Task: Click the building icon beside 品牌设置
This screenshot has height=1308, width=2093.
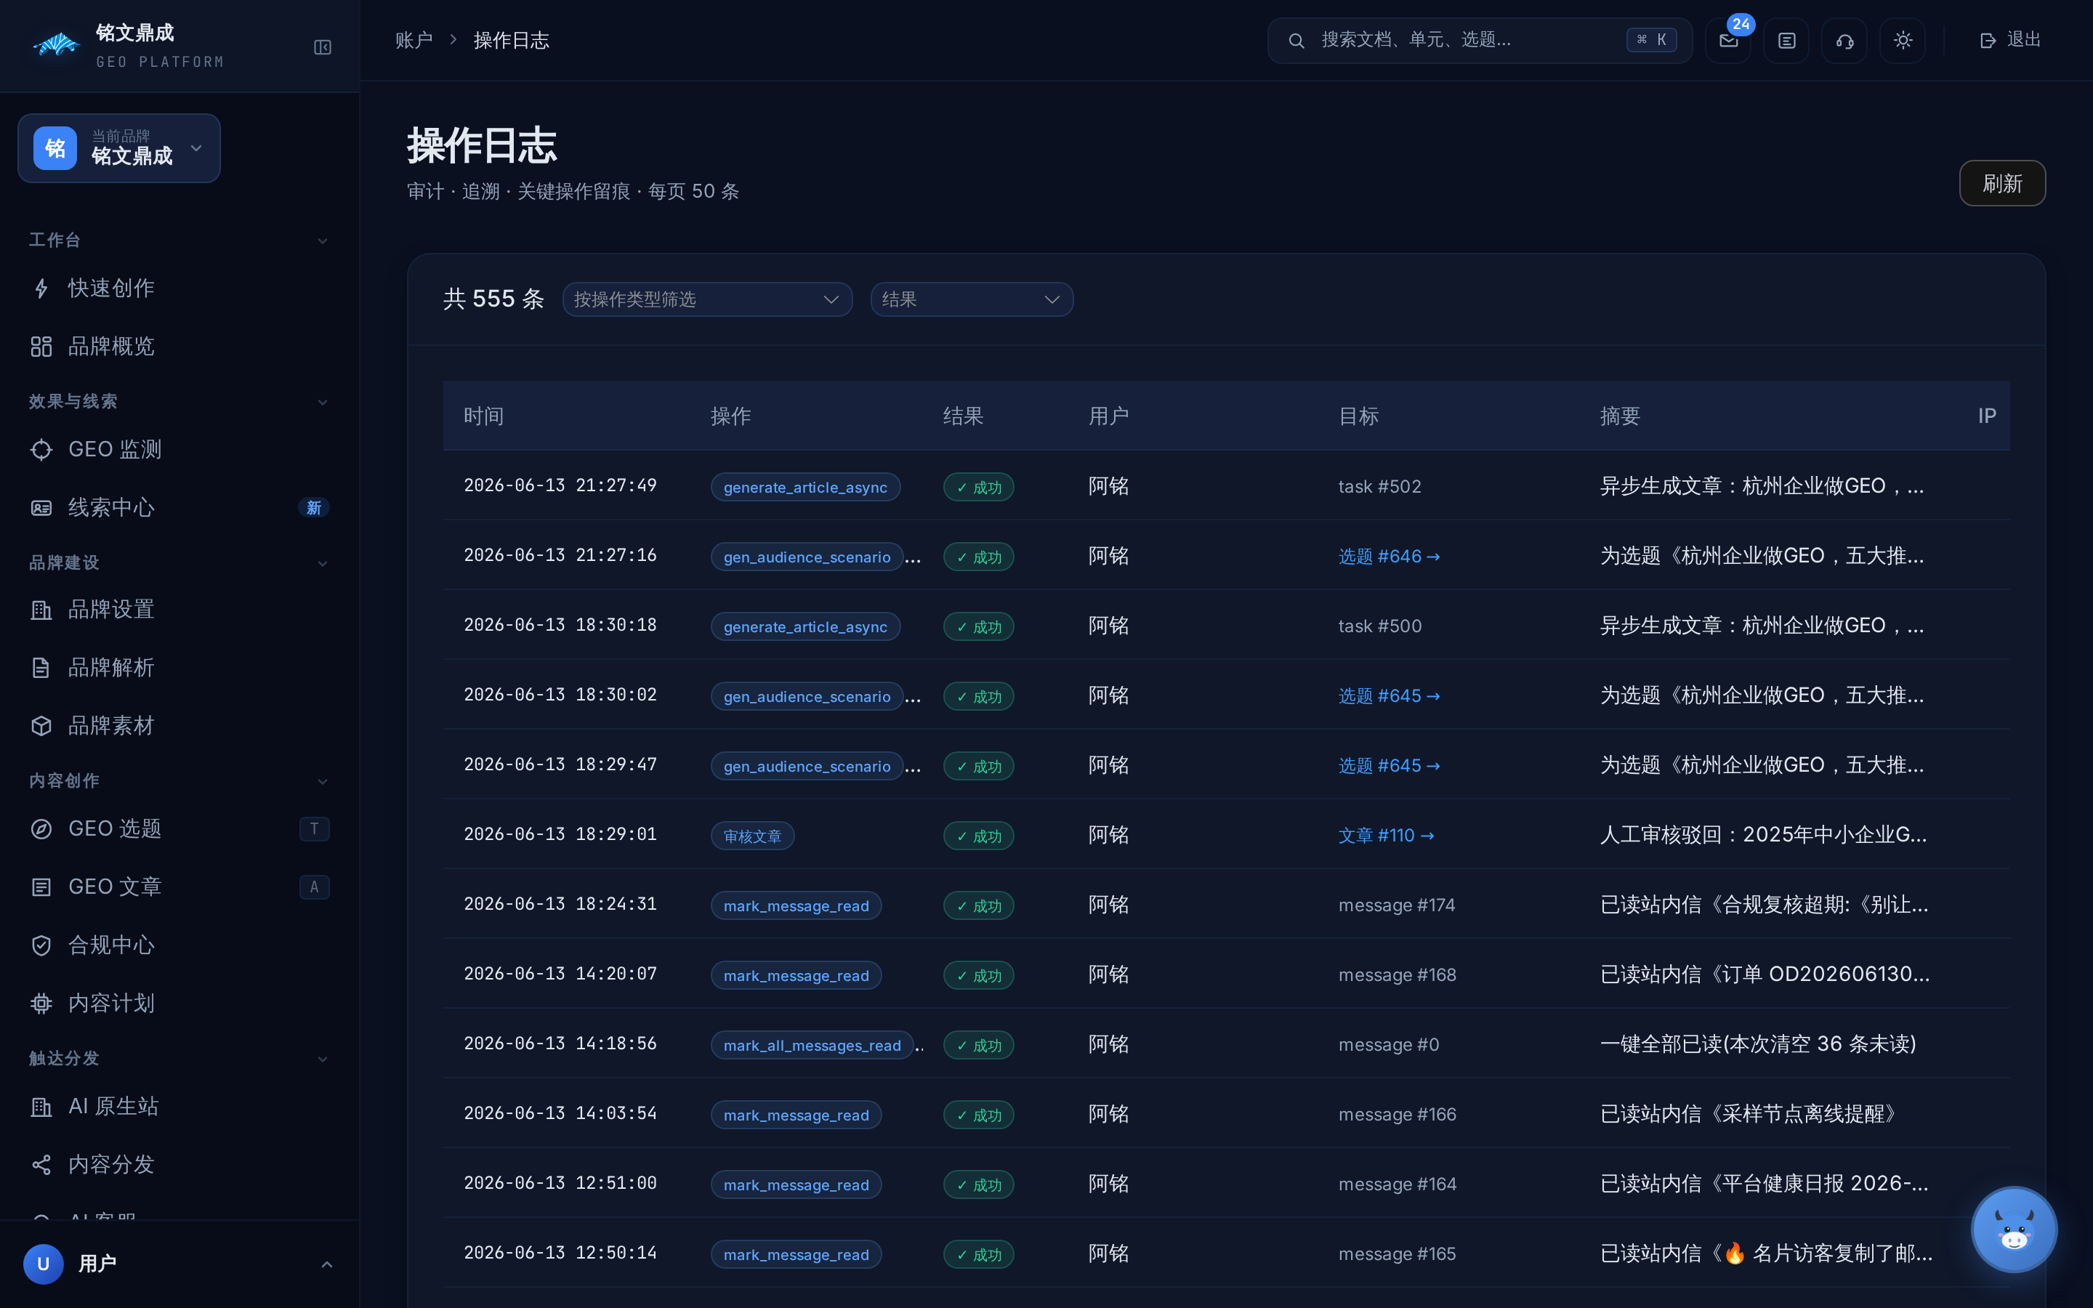Action: click(41, 610)
